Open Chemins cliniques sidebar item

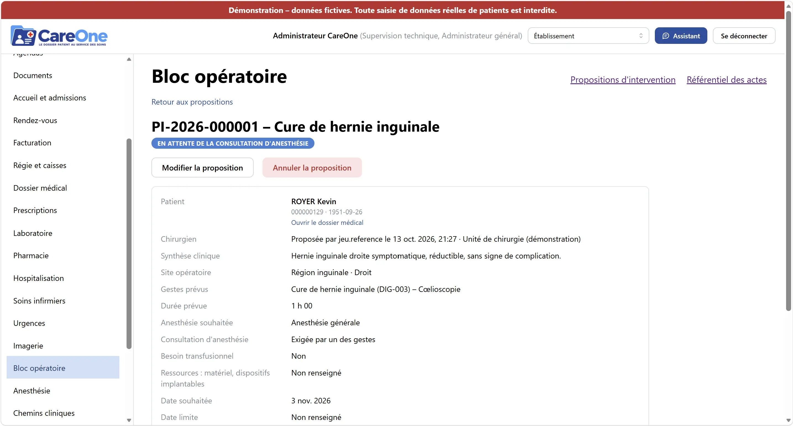[x=63, y=413]
